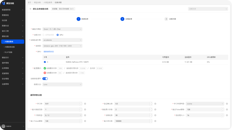This screenshot has width=232, height=130.
Task: Click the info icon next to 输出Token限制
Action: (227, 109)
